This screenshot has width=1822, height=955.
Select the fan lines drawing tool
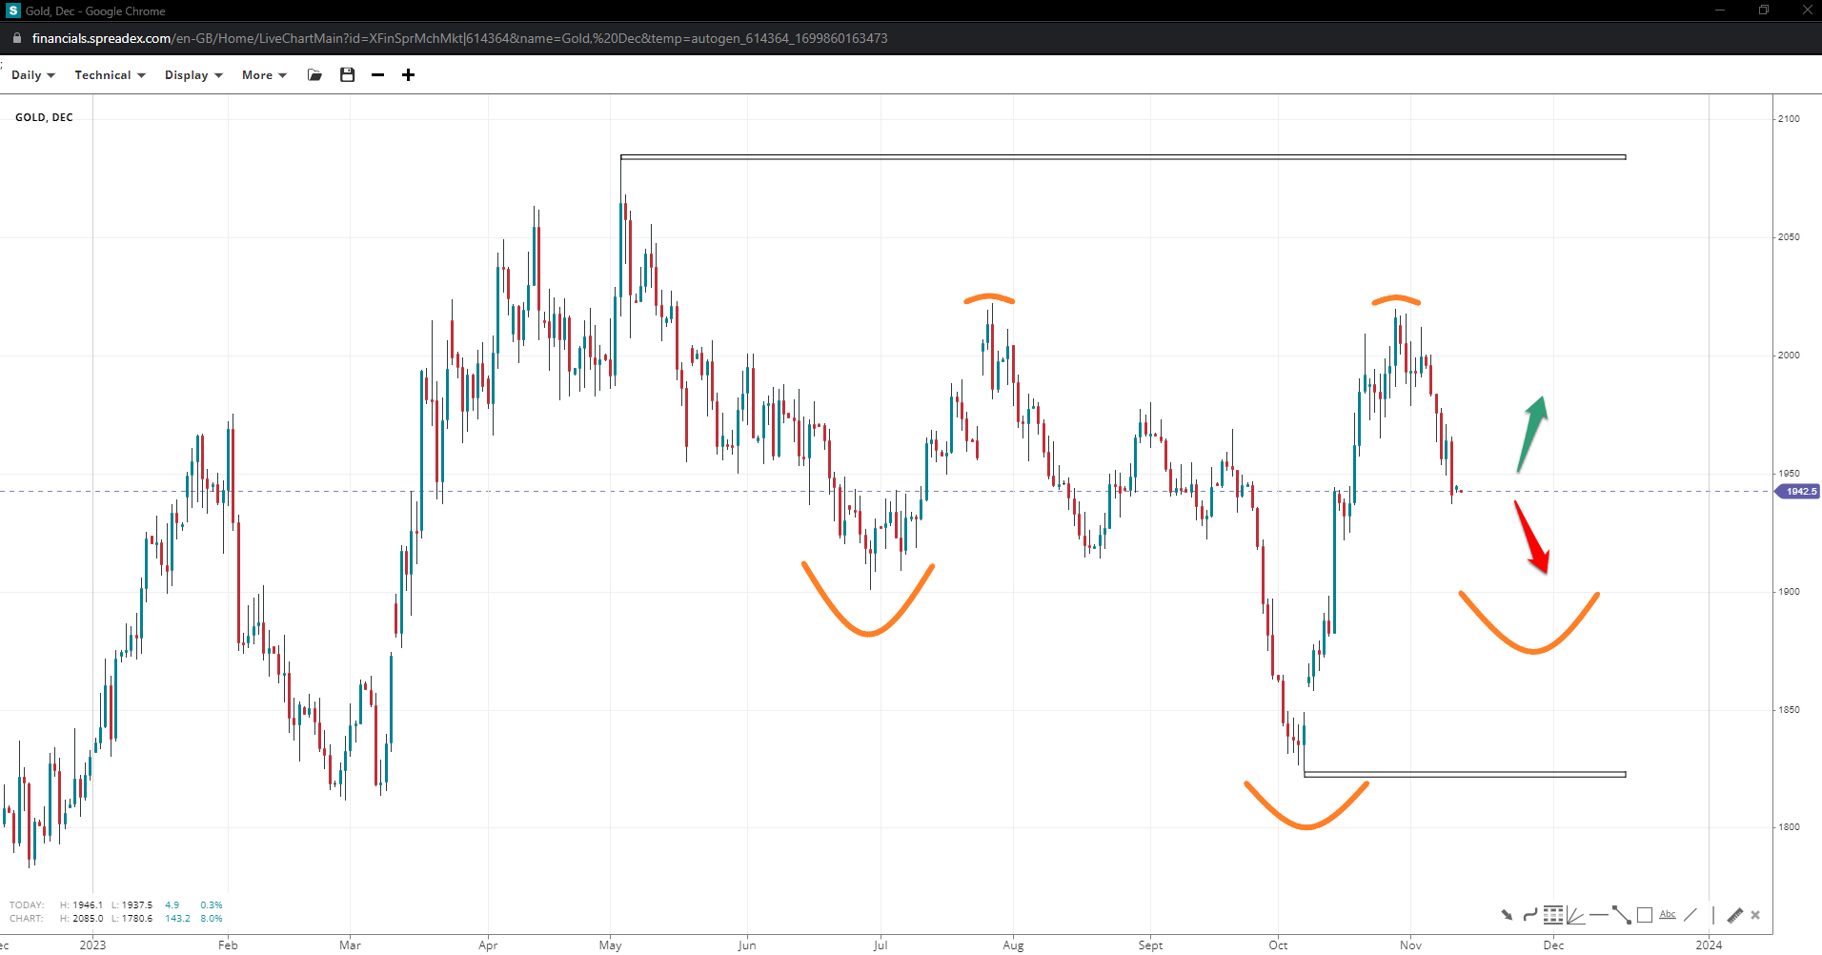1575,915
